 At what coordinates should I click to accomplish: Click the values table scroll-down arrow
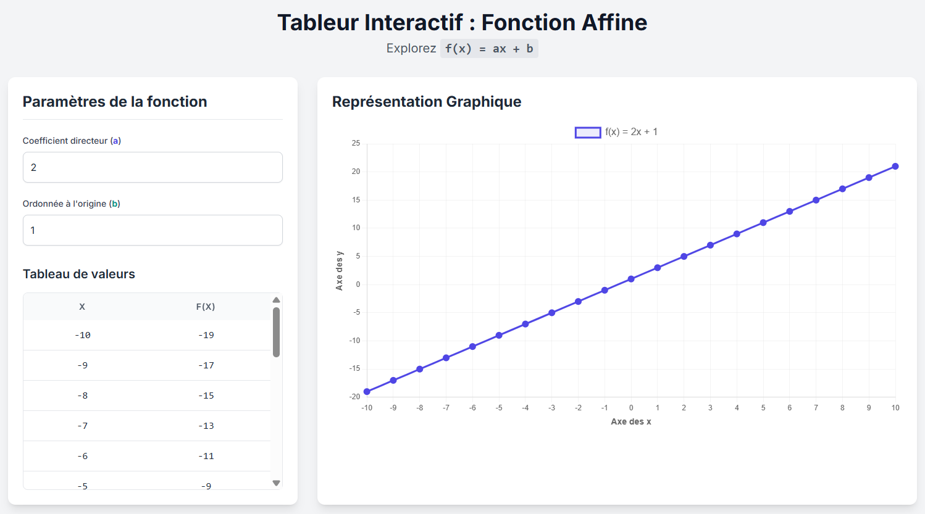276,483
